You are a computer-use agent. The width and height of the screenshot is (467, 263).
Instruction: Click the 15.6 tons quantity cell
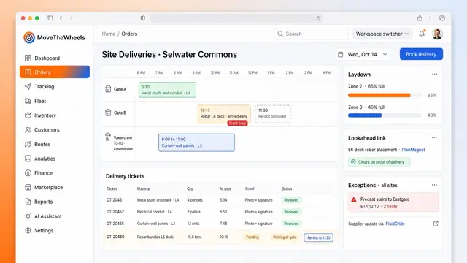tap(194, 237)
